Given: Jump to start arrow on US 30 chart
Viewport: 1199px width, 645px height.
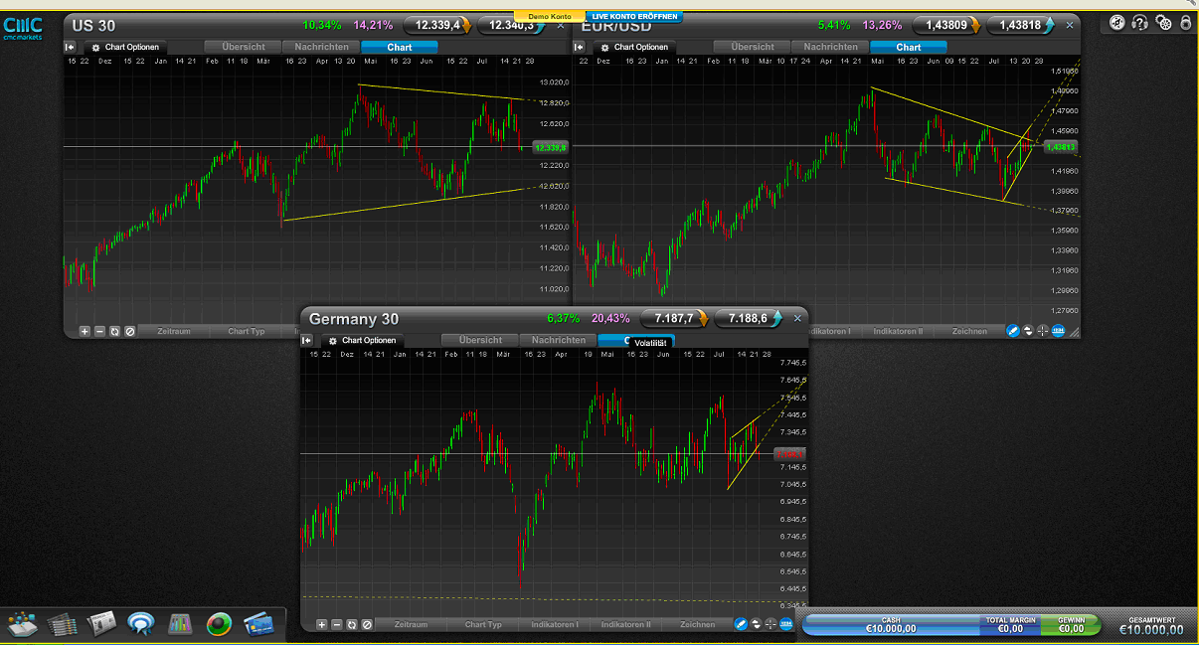Looking at the screenshot, I should click(70, 47).
